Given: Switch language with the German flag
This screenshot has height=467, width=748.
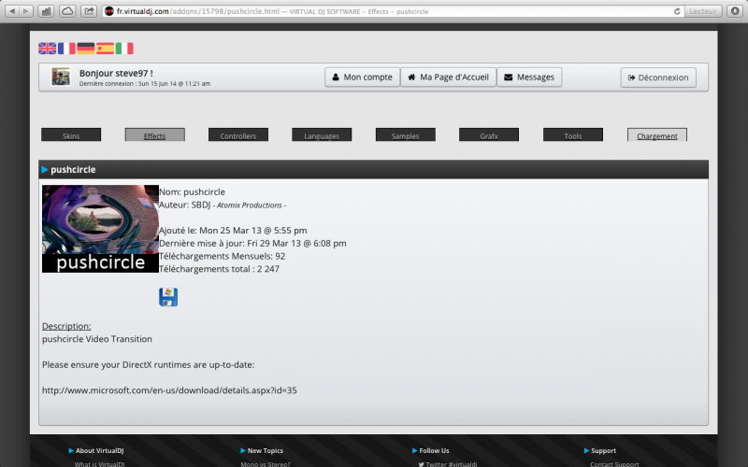Looking at the screenshot, I should [86, 49].
